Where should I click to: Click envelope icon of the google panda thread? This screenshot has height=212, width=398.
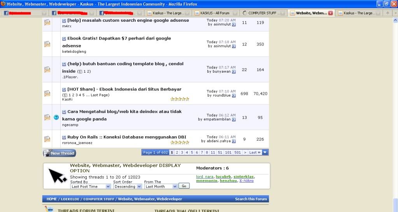(47, 117)
